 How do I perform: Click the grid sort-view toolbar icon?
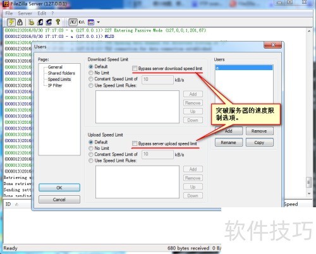[91, 22]
